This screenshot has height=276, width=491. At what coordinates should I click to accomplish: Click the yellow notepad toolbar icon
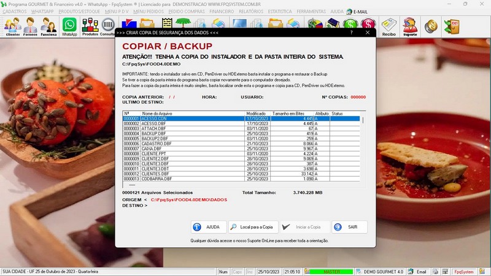(x=167, y=23)
